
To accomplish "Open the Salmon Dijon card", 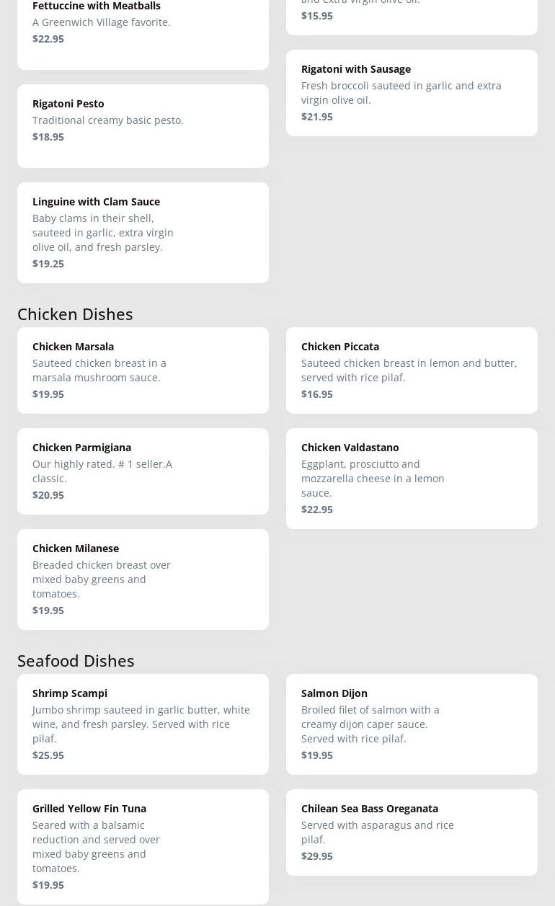I will click(412, 724).
